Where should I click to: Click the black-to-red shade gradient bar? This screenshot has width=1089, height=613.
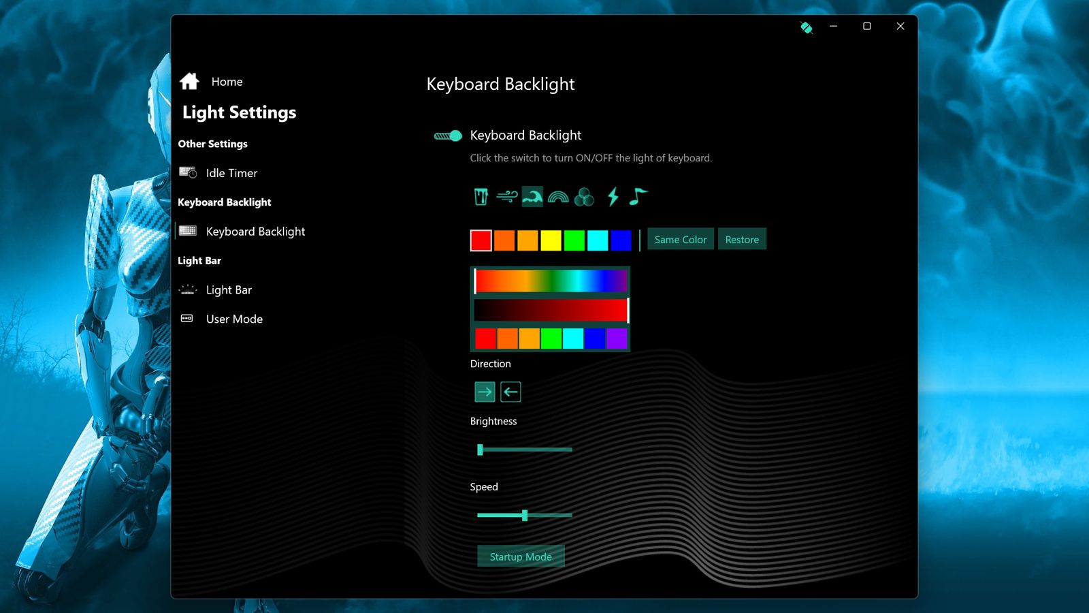point(551,311)
